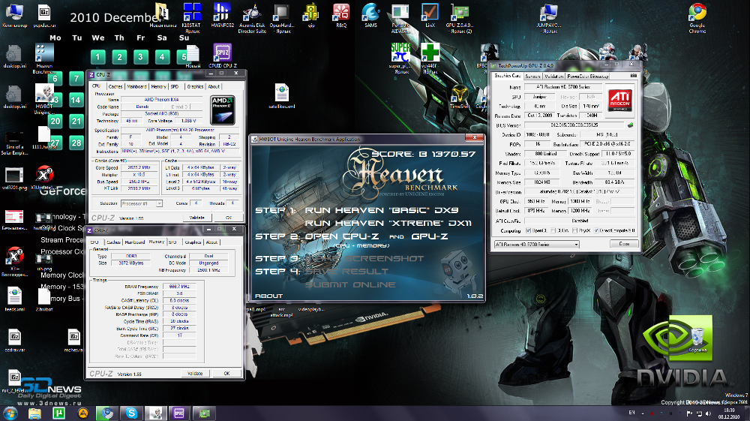Screen dimensions: 750x421
Task: Click the volume icon in system tray
Action: [709, 413]
